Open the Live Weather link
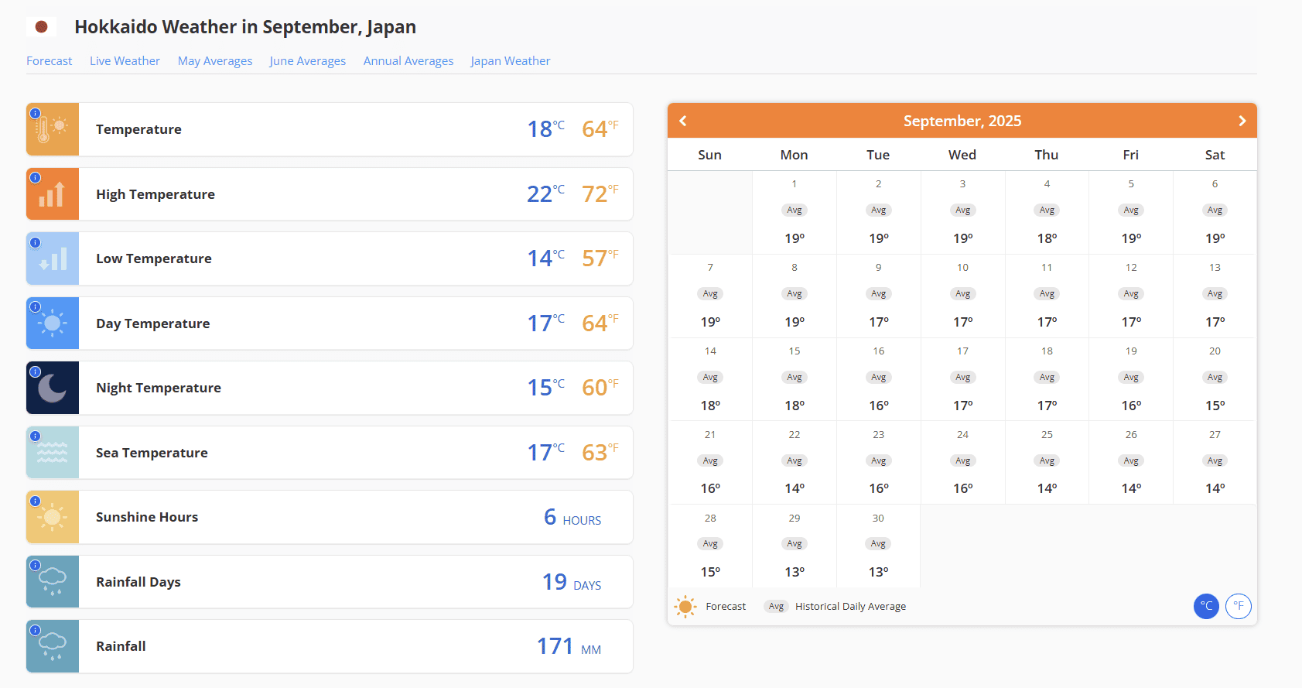This screenshot has width=1302, height=688. tap(125, 61)
